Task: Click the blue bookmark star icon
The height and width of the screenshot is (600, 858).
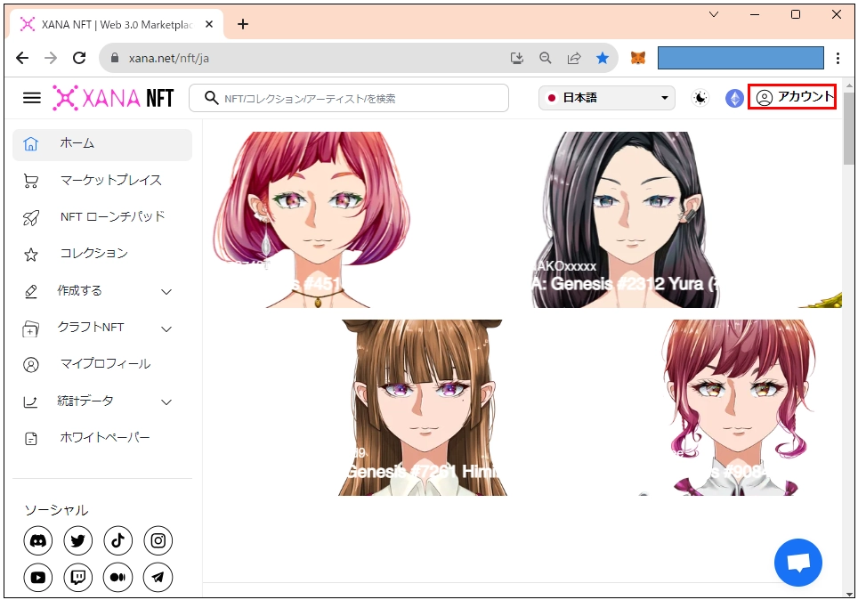Action: tap(603, 58)
